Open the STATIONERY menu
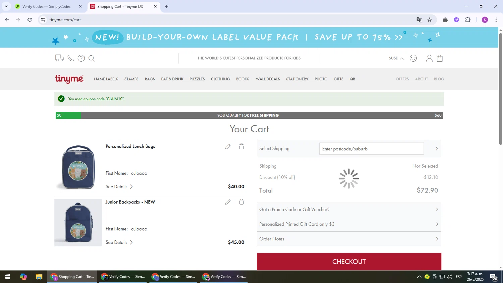Screen dimensions: 503x283 297,79
